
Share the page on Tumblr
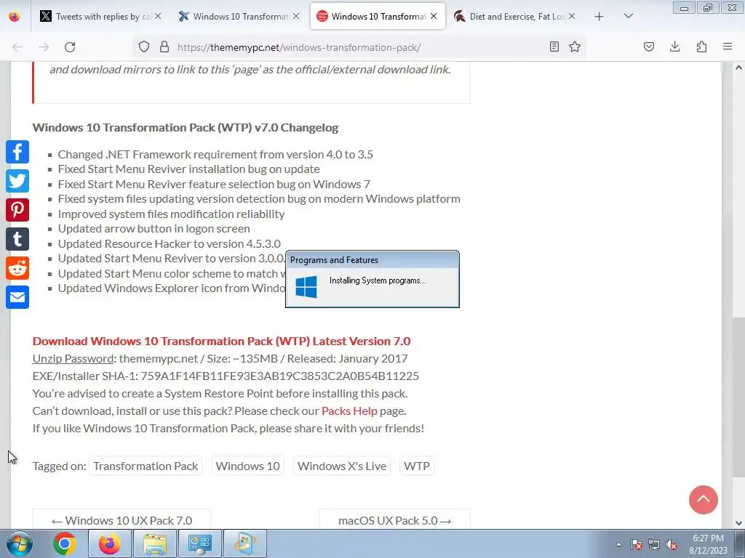(17, 238)
